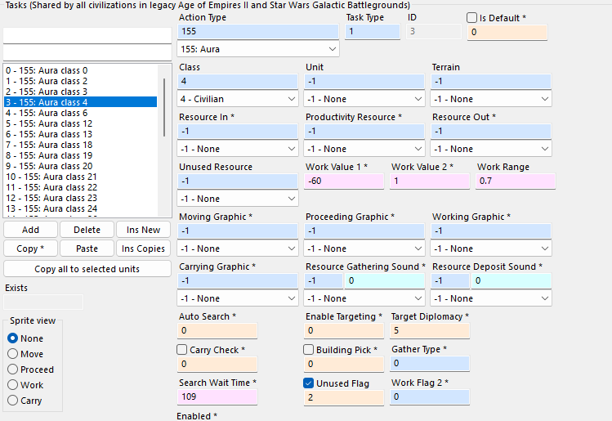This screenshot has width=612, height=421.
Task: Select the Move sprite view radio
Action: coord(12,354)
